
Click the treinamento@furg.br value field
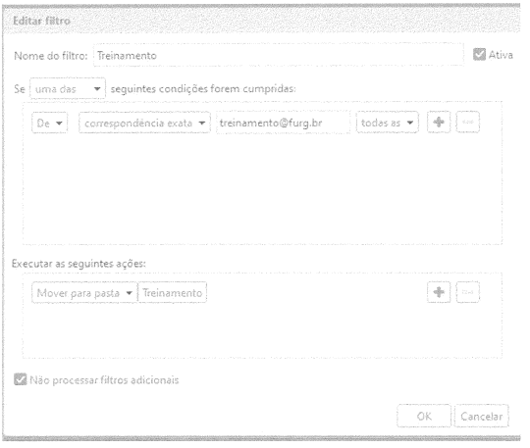(283, 123)
